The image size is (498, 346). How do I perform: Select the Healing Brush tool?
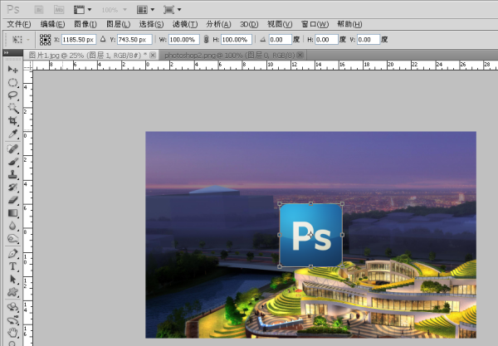tap(12, 149)
